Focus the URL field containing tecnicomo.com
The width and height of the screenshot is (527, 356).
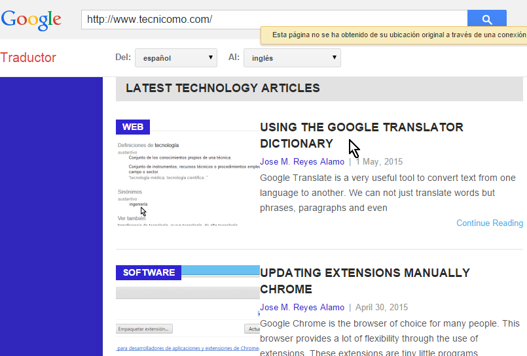click(x=274, y=20)
